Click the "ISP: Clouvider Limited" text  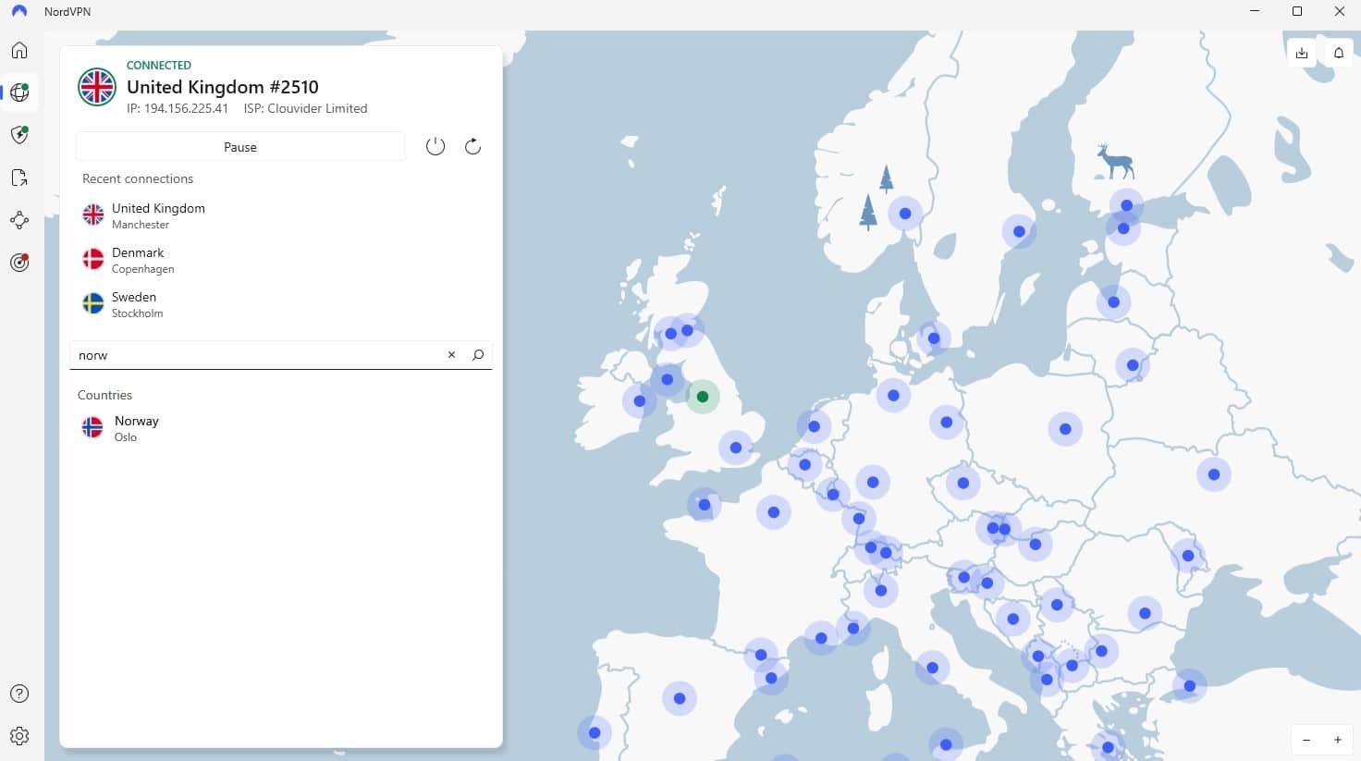tap(305, 108)
